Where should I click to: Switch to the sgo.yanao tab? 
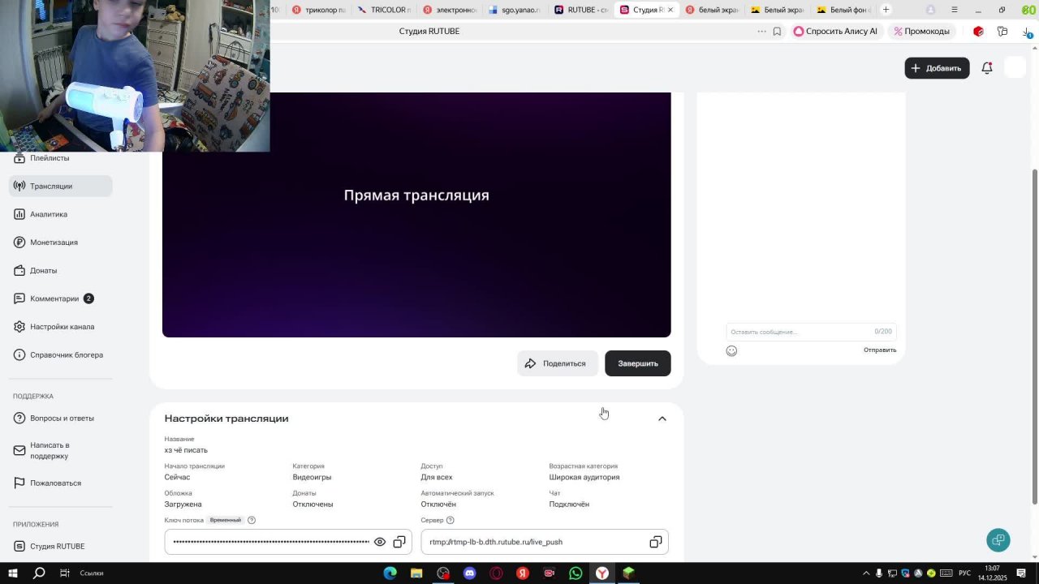point(515,10)
